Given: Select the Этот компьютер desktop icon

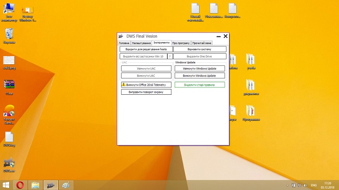Looking at the screenshot, I should click(x=9, y=13).
